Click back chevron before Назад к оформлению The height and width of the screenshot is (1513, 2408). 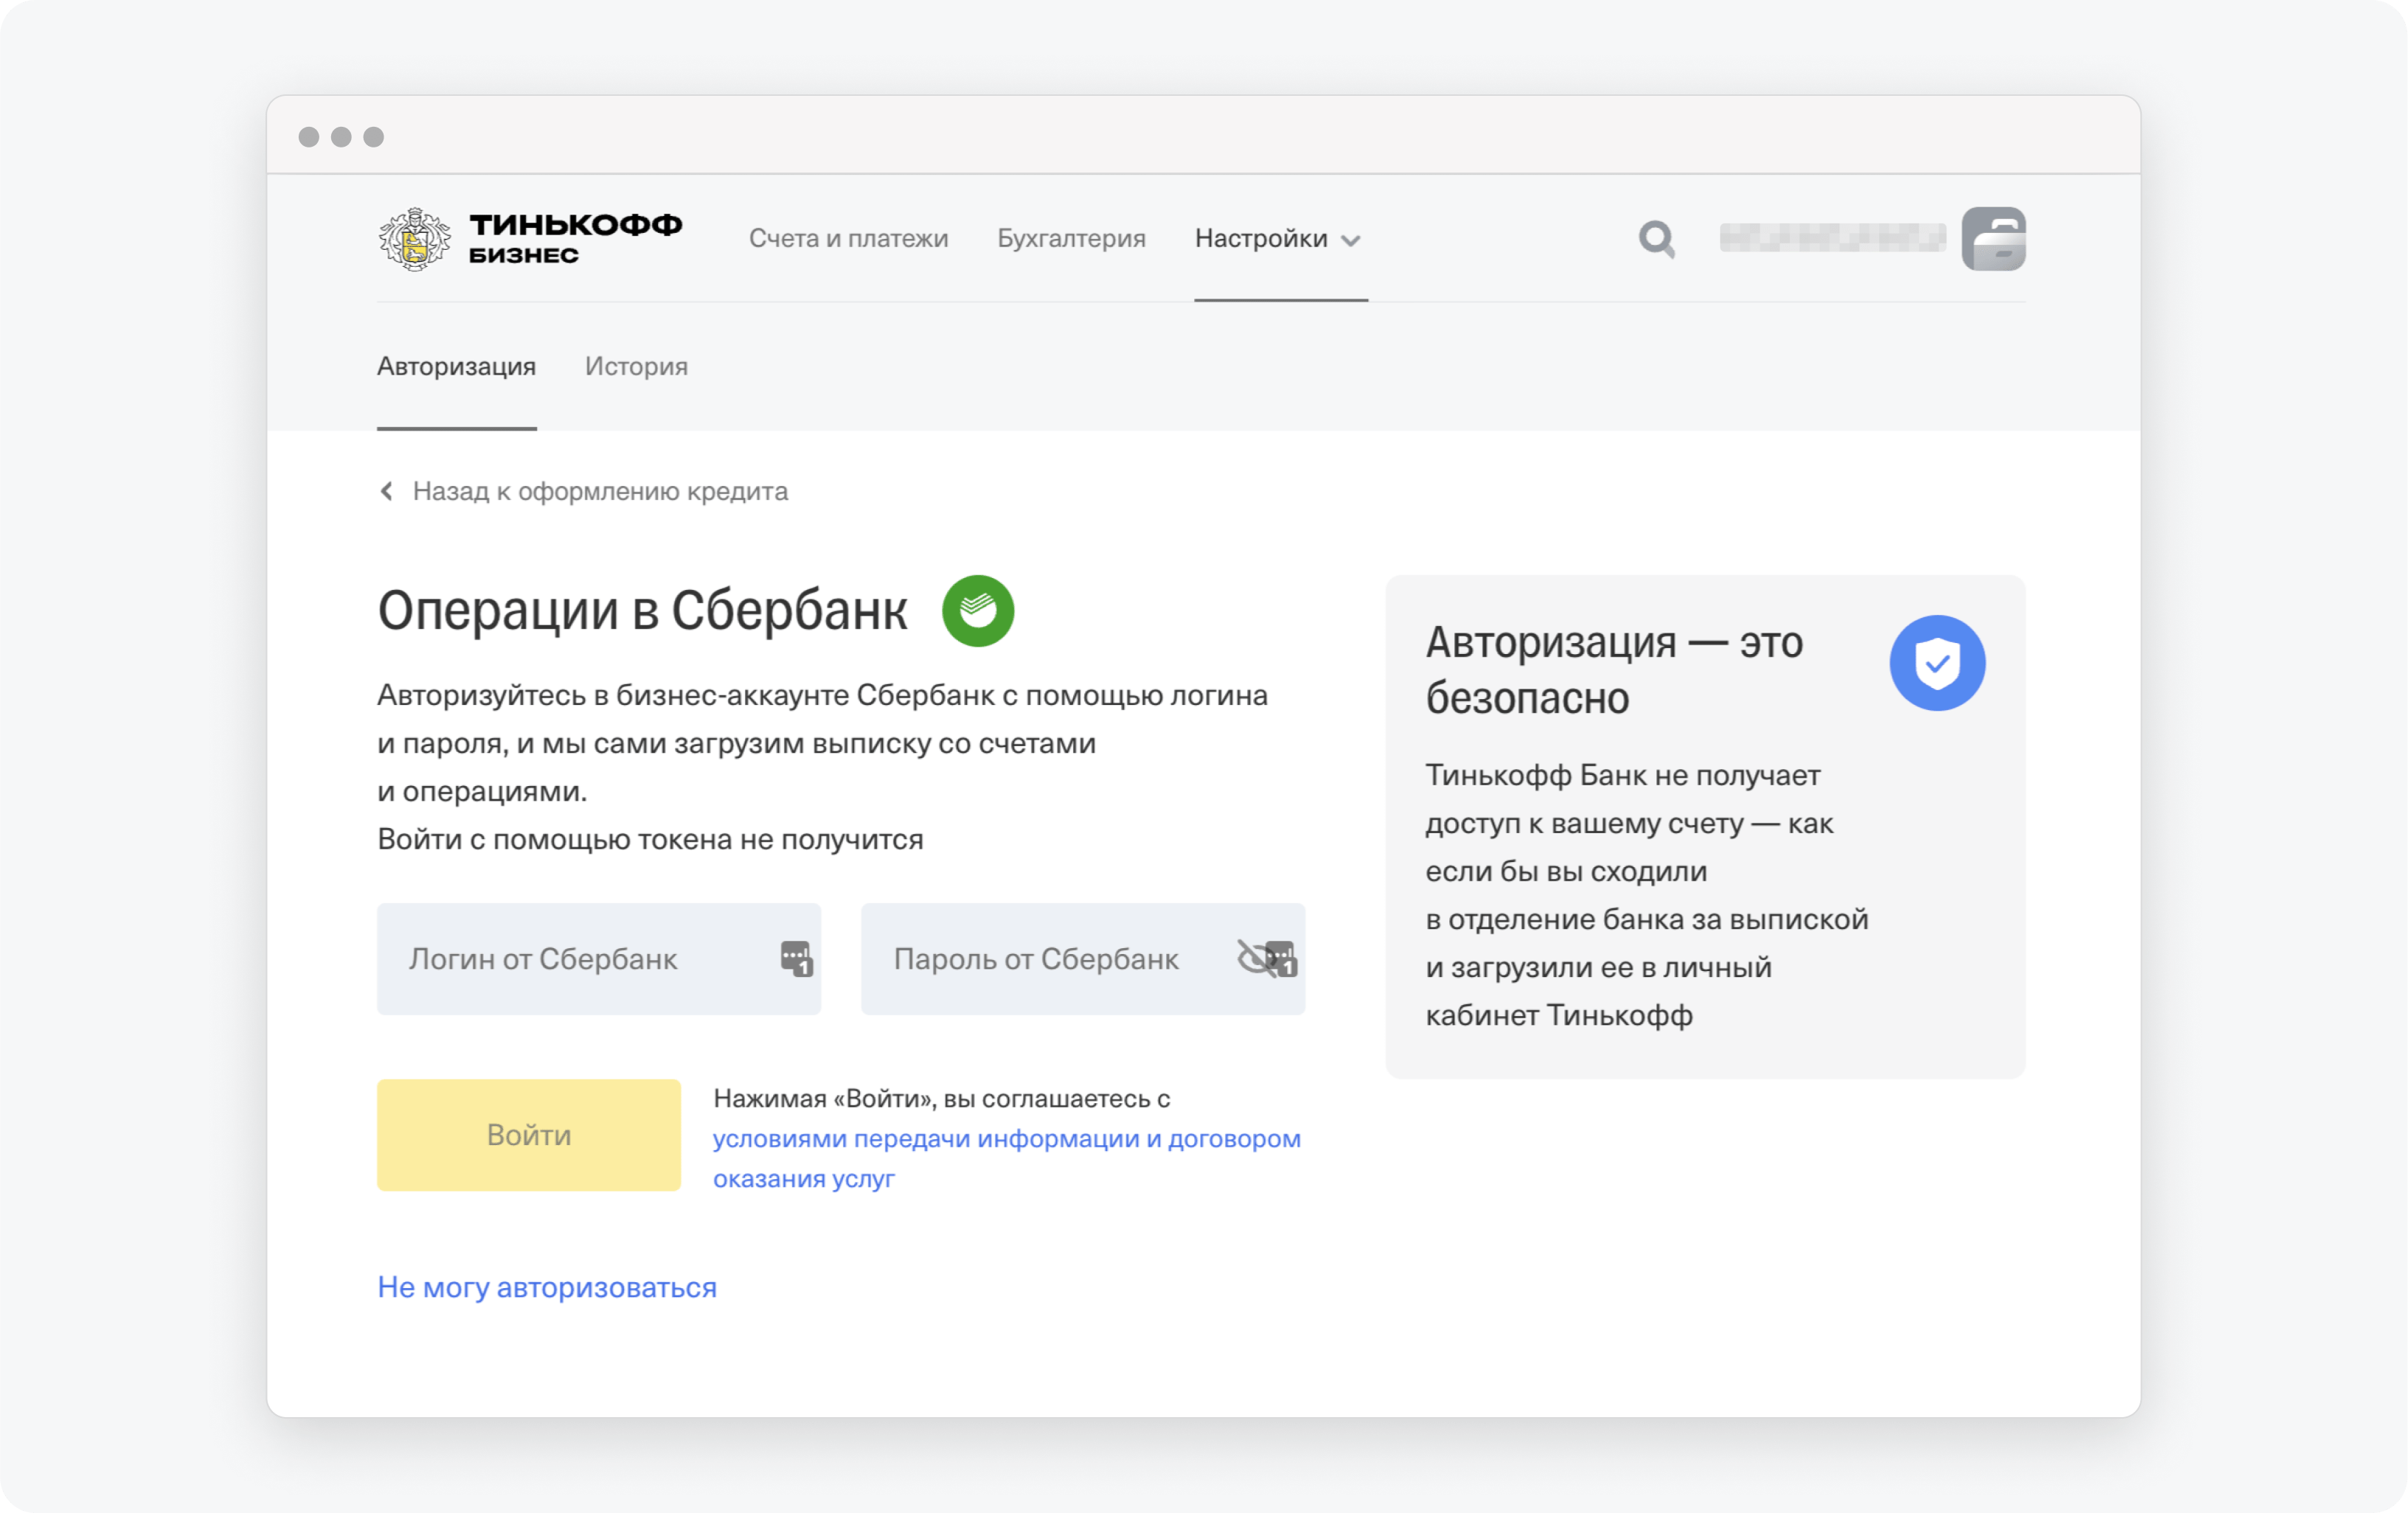click(x=387, y=491)
